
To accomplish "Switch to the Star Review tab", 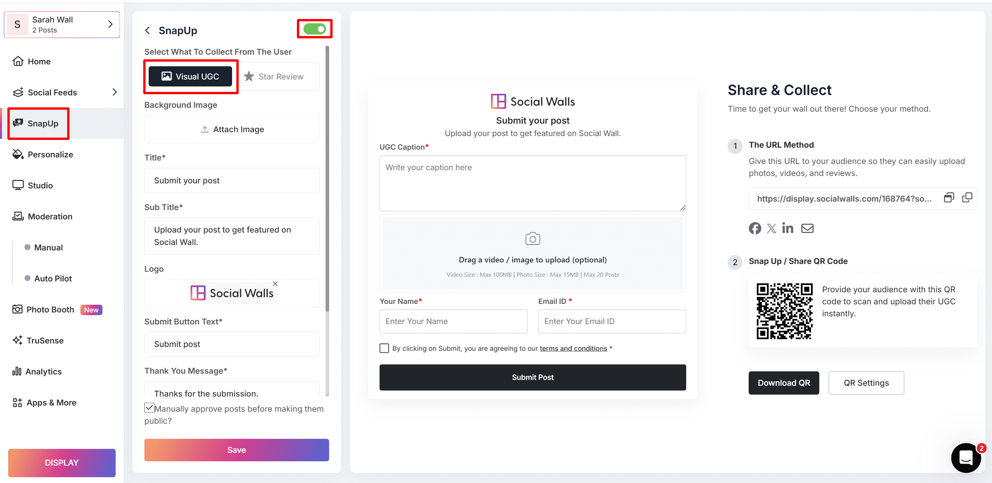I will (x=274, y=77).
